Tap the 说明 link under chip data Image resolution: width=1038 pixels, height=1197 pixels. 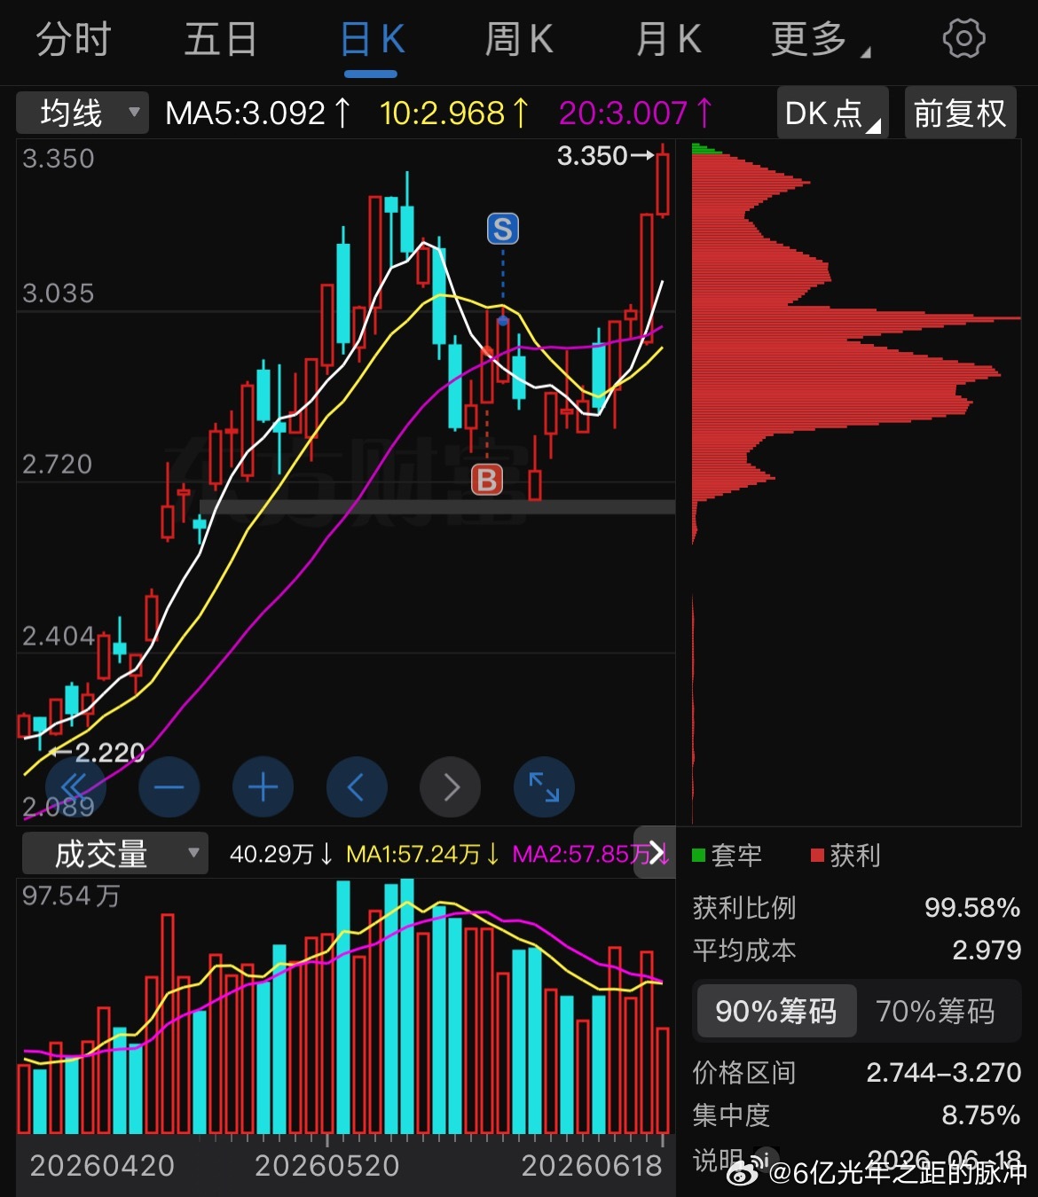(x=719, y=1159)
